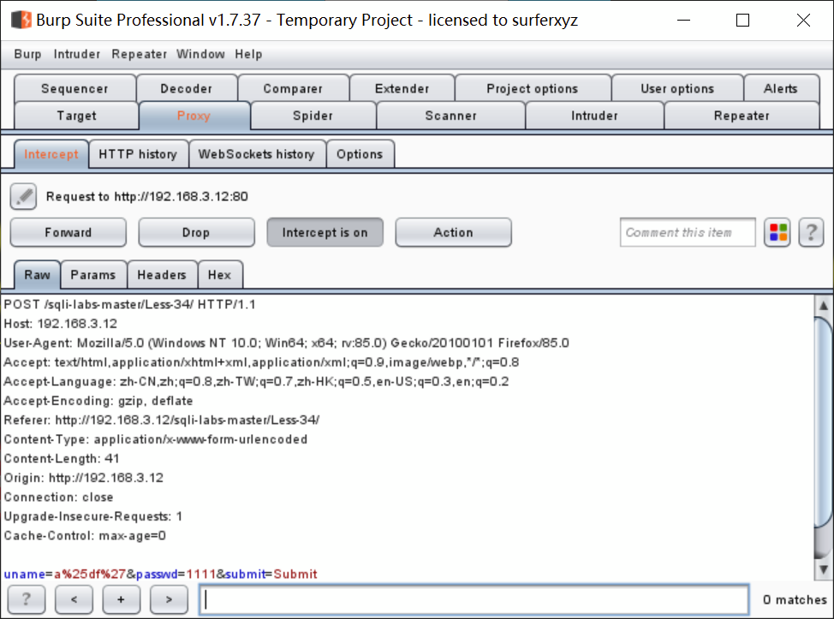
Task: Switch to the Extender tab
Action: [x=402, y=88]
